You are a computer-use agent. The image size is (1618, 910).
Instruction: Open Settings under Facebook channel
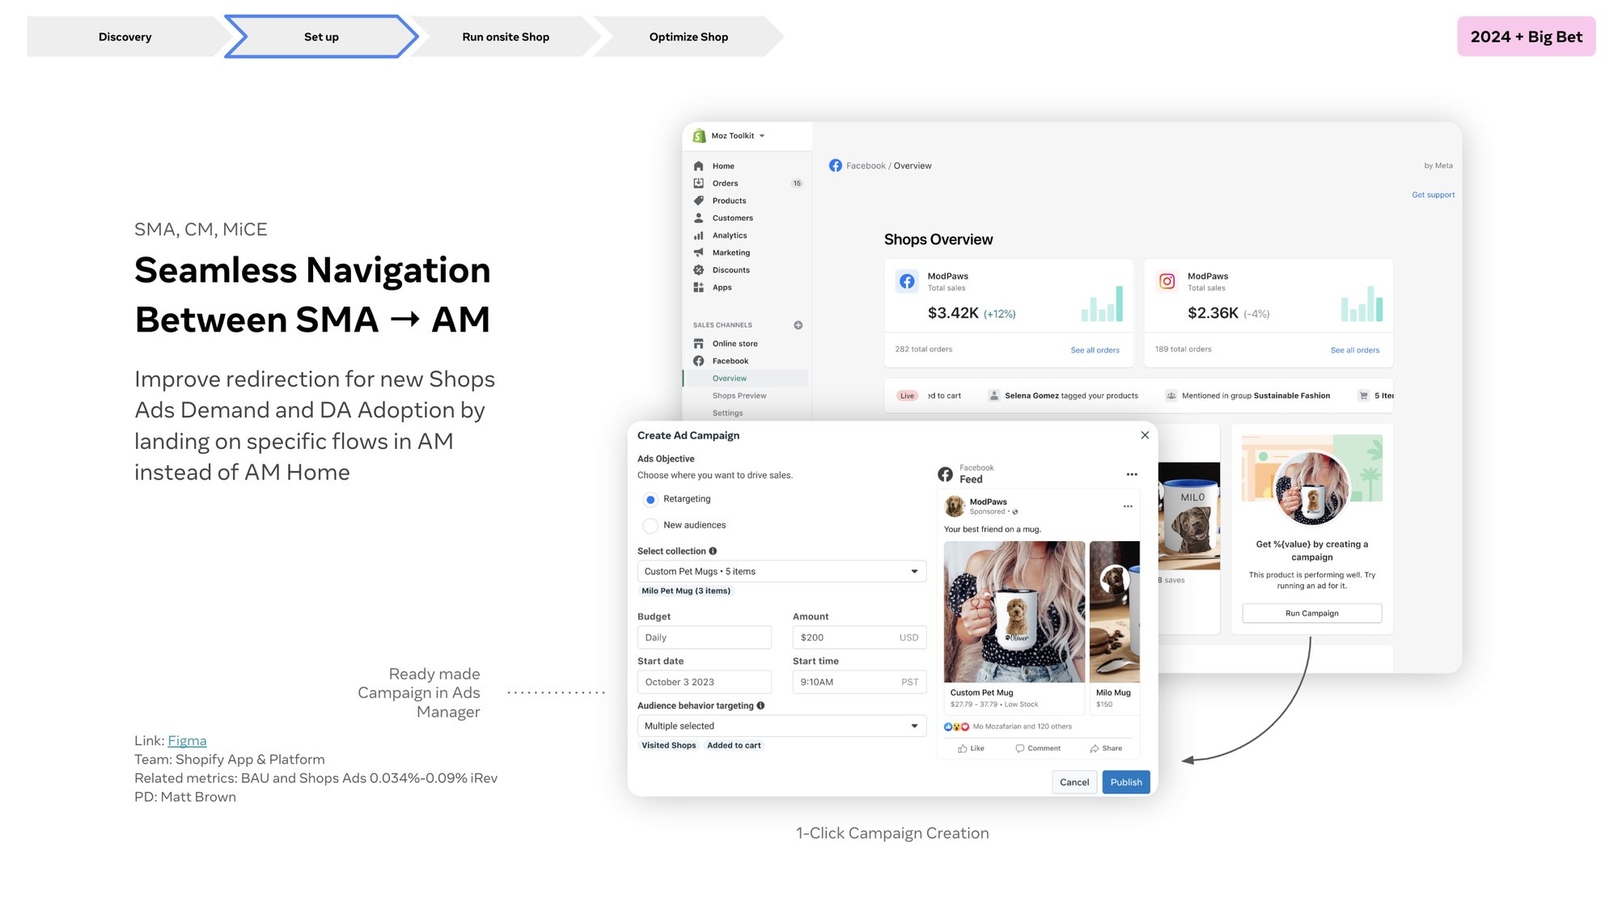727,413
